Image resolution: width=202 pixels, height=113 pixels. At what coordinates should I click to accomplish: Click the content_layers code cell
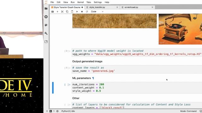137,105
